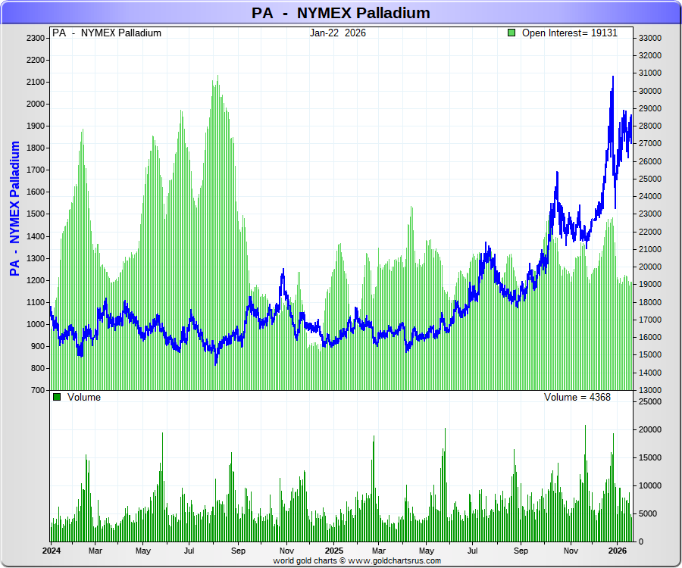The image size is (682, 568).
Task: Click the 2024 x-axis label
Action: (52, 551)
